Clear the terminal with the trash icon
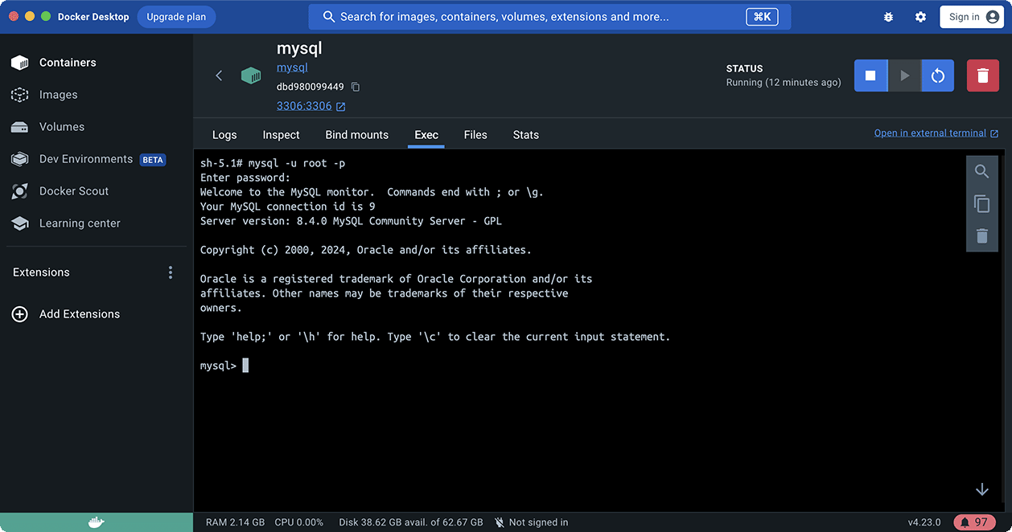The height and width of the screenshot is (532, 1012). [981, 235]
